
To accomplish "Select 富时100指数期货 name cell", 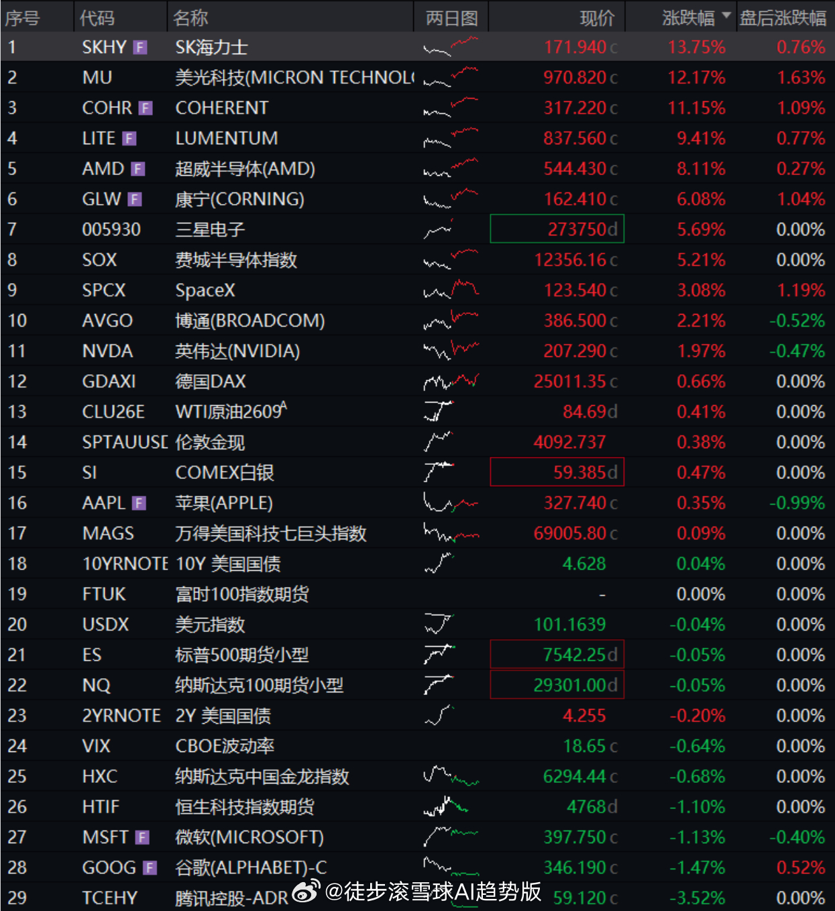I will tap(242, 594).
